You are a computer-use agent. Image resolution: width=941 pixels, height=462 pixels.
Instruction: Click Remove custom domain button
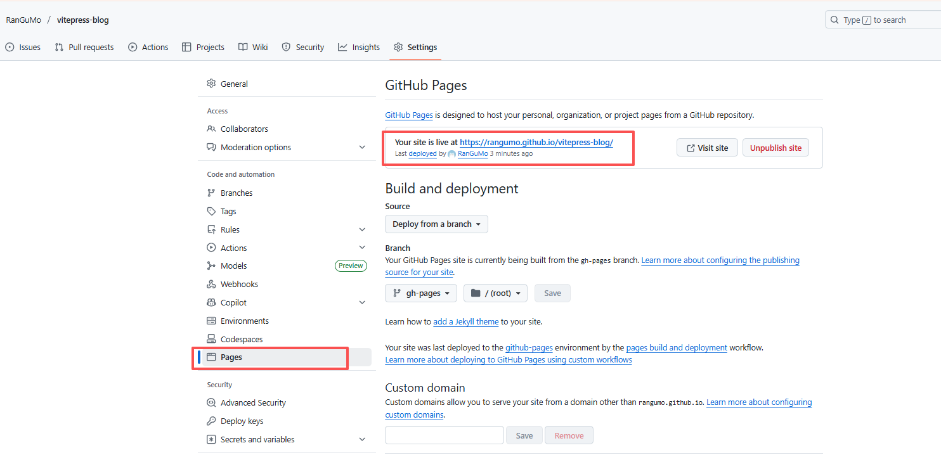[569, 435]
